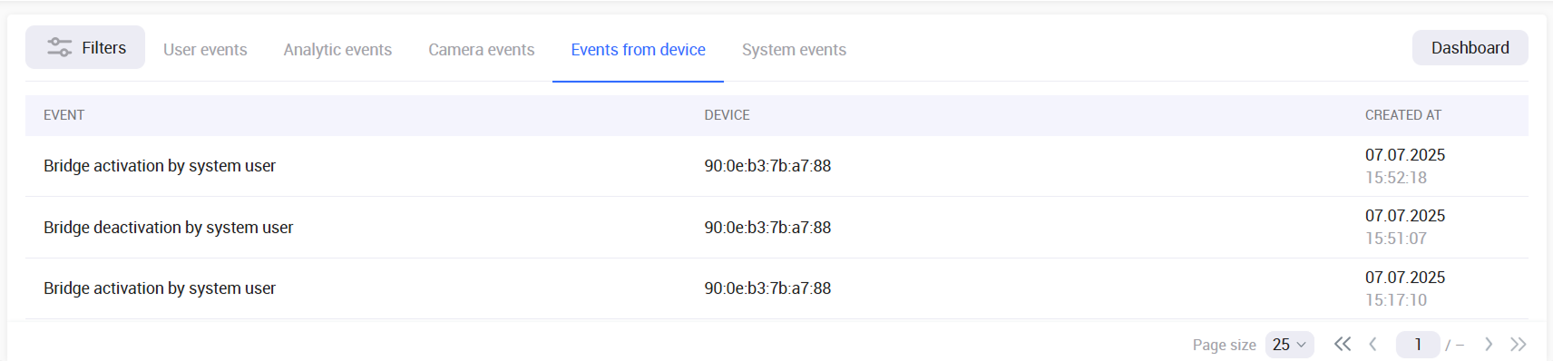
Task: Open the Dashboard
Action: 1470,47
